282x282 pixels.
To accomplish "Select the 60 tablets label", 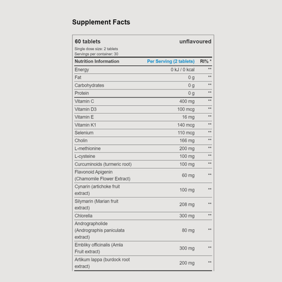I will 87,41.
